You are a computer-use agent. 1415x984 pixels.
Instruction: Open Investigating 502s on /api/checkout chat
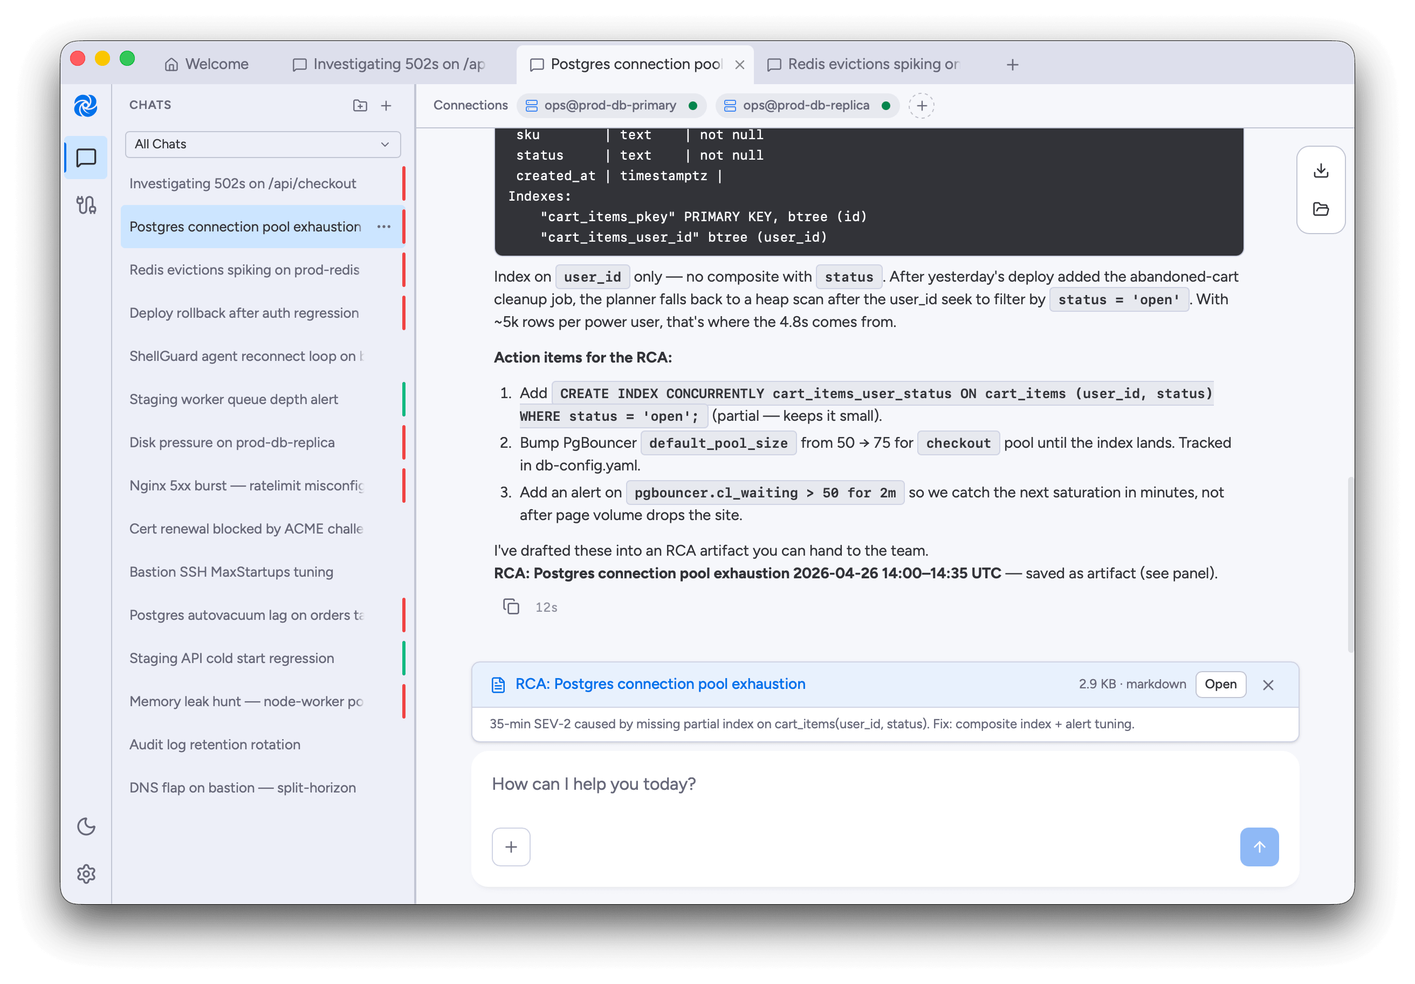point(262,183)
